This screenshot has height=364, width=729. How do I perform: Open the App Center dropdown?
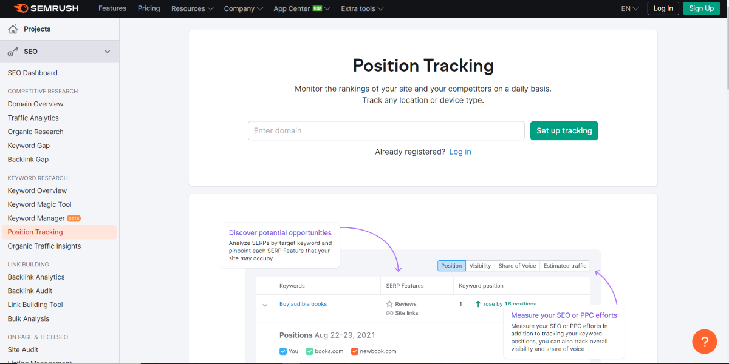302,8
